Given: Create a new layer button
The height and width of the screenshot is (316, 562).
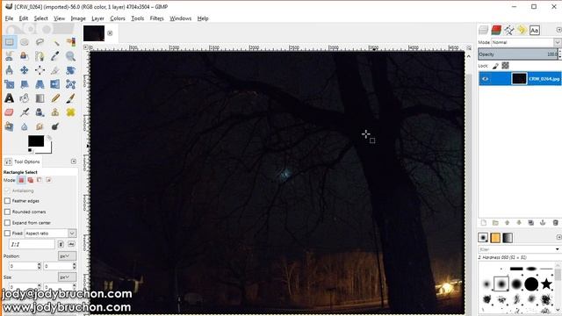Looking at the screenshot, I should tap(484, 223).
